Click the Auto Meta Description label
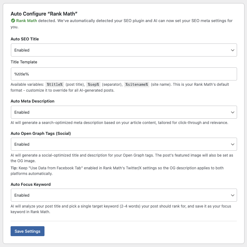Image resolution: width=247 pixels, height=247 pixels. tap(32, 101)
